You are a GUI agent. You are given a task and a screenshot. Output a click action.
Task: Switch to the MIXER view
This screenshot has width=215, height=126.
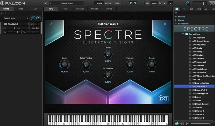point(108,3)
